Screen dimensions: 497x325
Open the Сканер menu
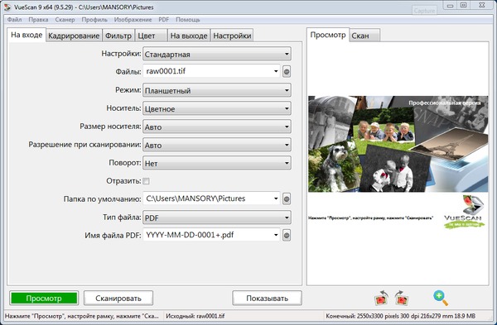click(65, 20)
